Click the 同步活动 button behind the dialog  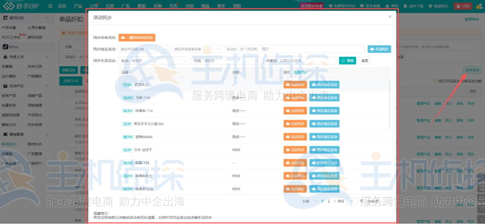pyautogui.click(x=473, y=70)
